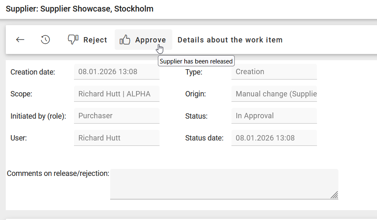Click the 'Details about the work item' heading
The image size is (377, 220).
pos(230,40)
